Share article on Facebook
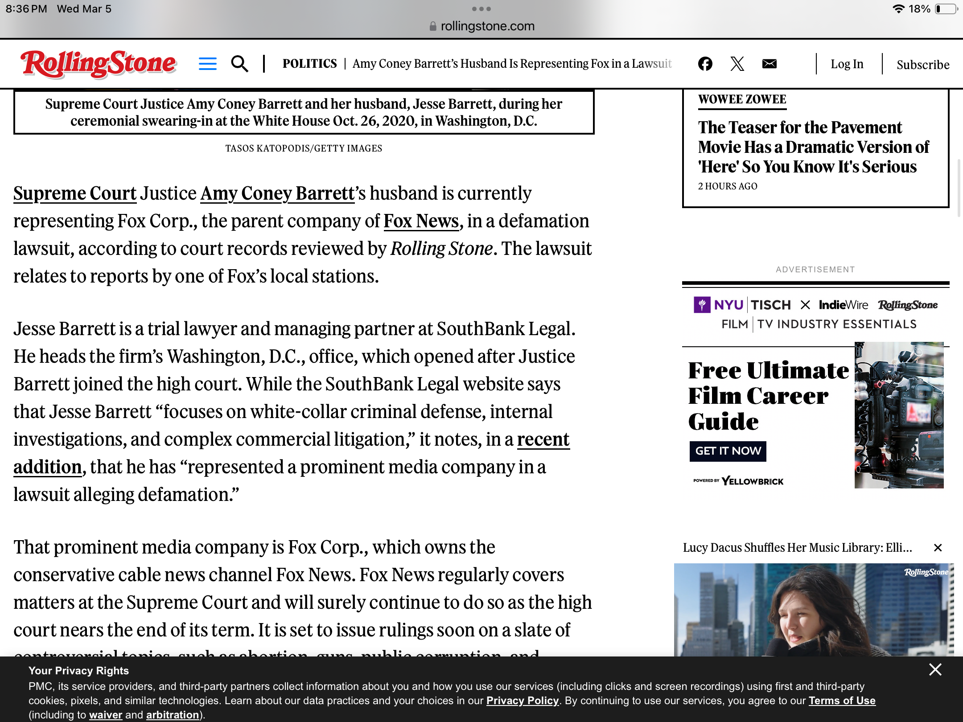Image resolution: width=963 pixels, height=722 pixels. [705, 64]
